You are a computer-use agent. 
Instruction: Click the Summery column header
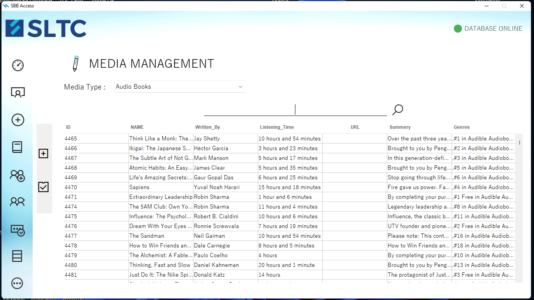point(400,127)
